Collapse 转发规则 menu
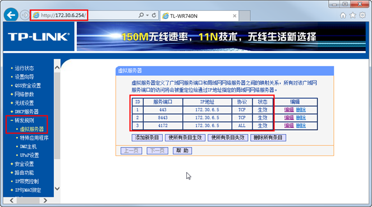Screen dimensions: 372x207 pyautogui.click(x=24, y=121)
